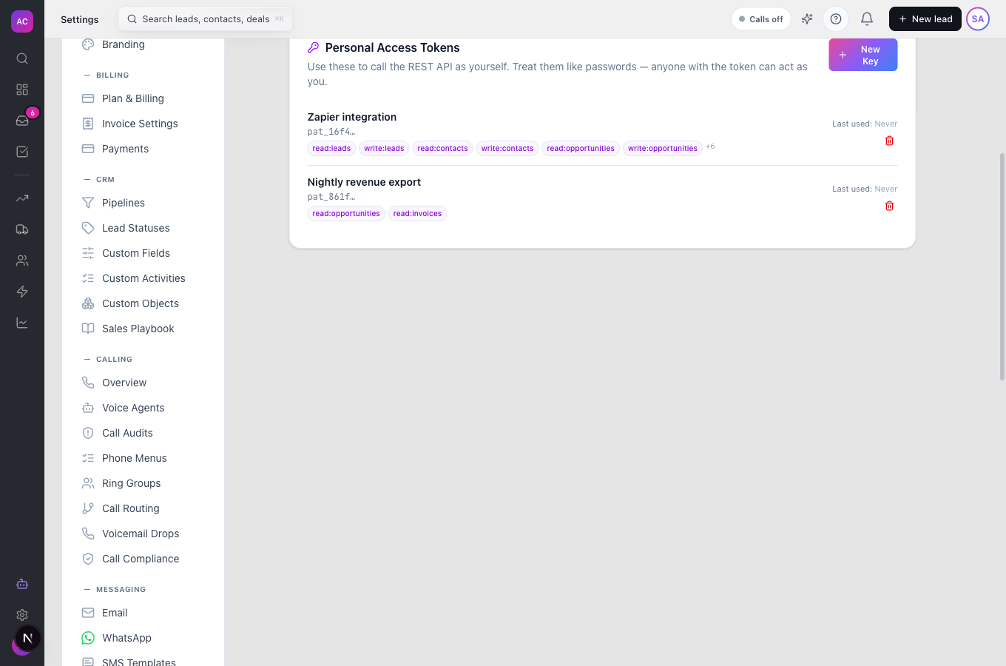Create a New Key

tap(862, 55)
